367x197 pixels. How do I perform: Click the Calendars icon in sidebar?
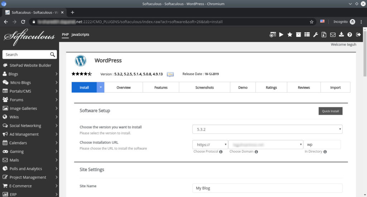[x=5, y=143]
